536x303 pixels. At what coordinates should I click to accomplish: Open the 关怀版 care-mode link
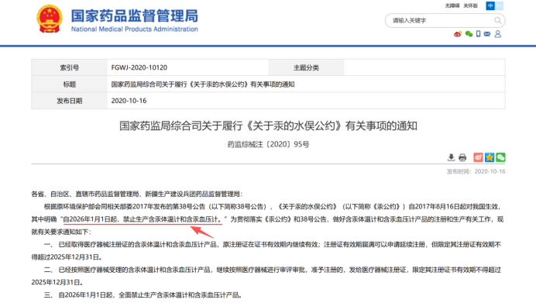point(470,6)
